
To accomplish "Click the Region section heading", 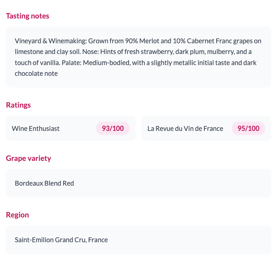I will pos(17,215).
